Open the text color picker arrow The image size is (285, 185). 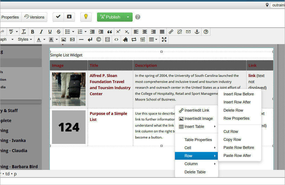coord(44,40)
